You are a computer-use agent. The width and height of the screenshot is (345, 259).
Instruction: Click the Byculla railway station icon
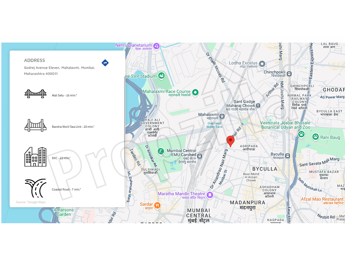[x=288, y=156]
